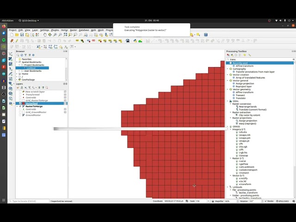Click the EPSG:25832 CRS button
This screenshot has width=296, height=222.
(x=283, y=201)
